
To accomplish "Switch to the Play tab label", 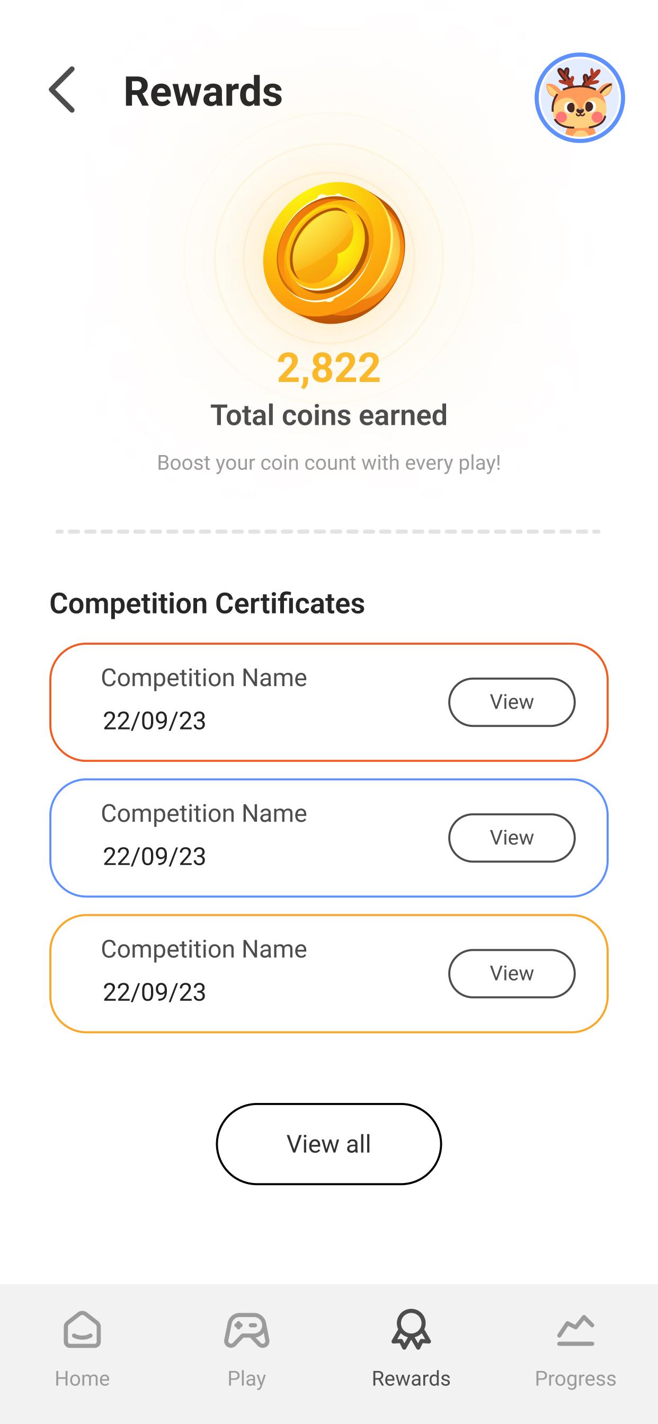I will point(246,1378).
